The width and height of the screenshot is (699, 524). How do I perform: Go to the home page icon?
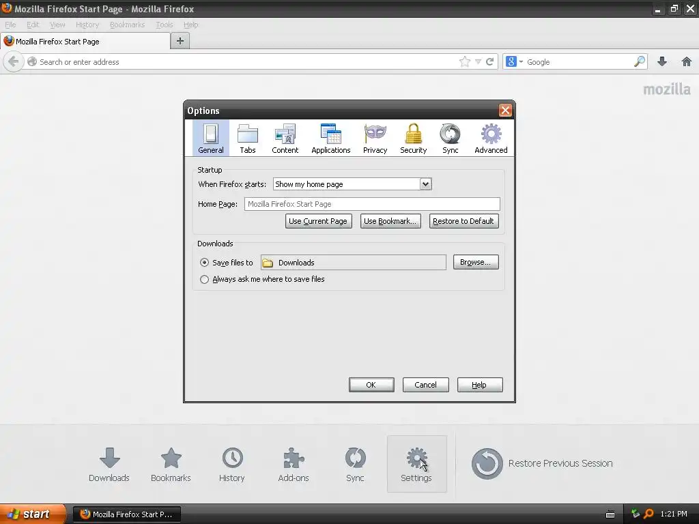coord(687,61)
